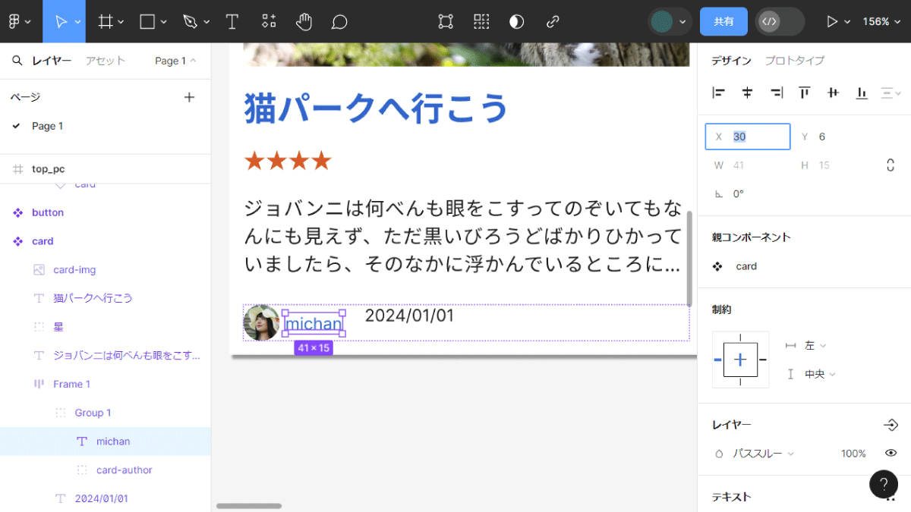Click the X position input field
Image resolution: width=911 pixels, height=512 pixels.
[748, 137]
